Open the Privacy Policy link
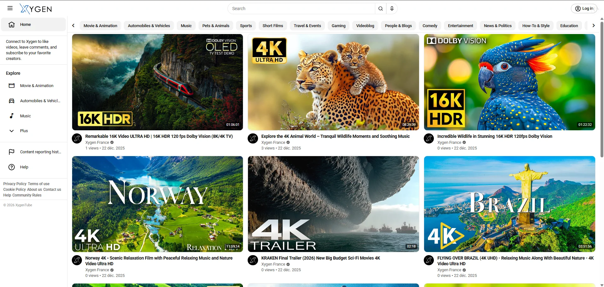 click(x=15, y=184)
